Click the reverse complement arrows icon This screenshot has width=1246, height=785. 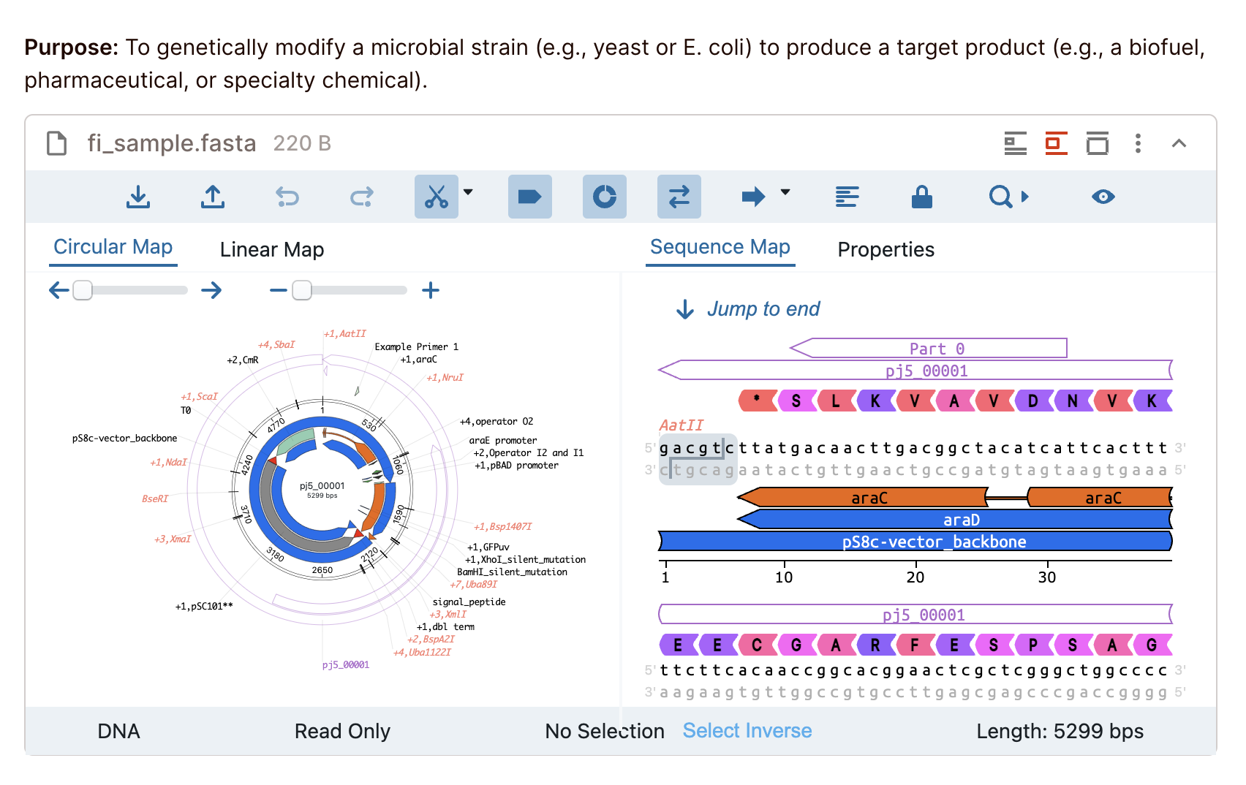(x=679, y=197)
